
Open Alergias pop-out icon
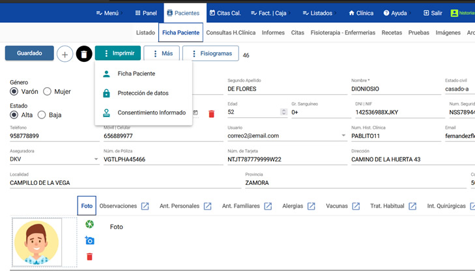(x=311, y=206)
